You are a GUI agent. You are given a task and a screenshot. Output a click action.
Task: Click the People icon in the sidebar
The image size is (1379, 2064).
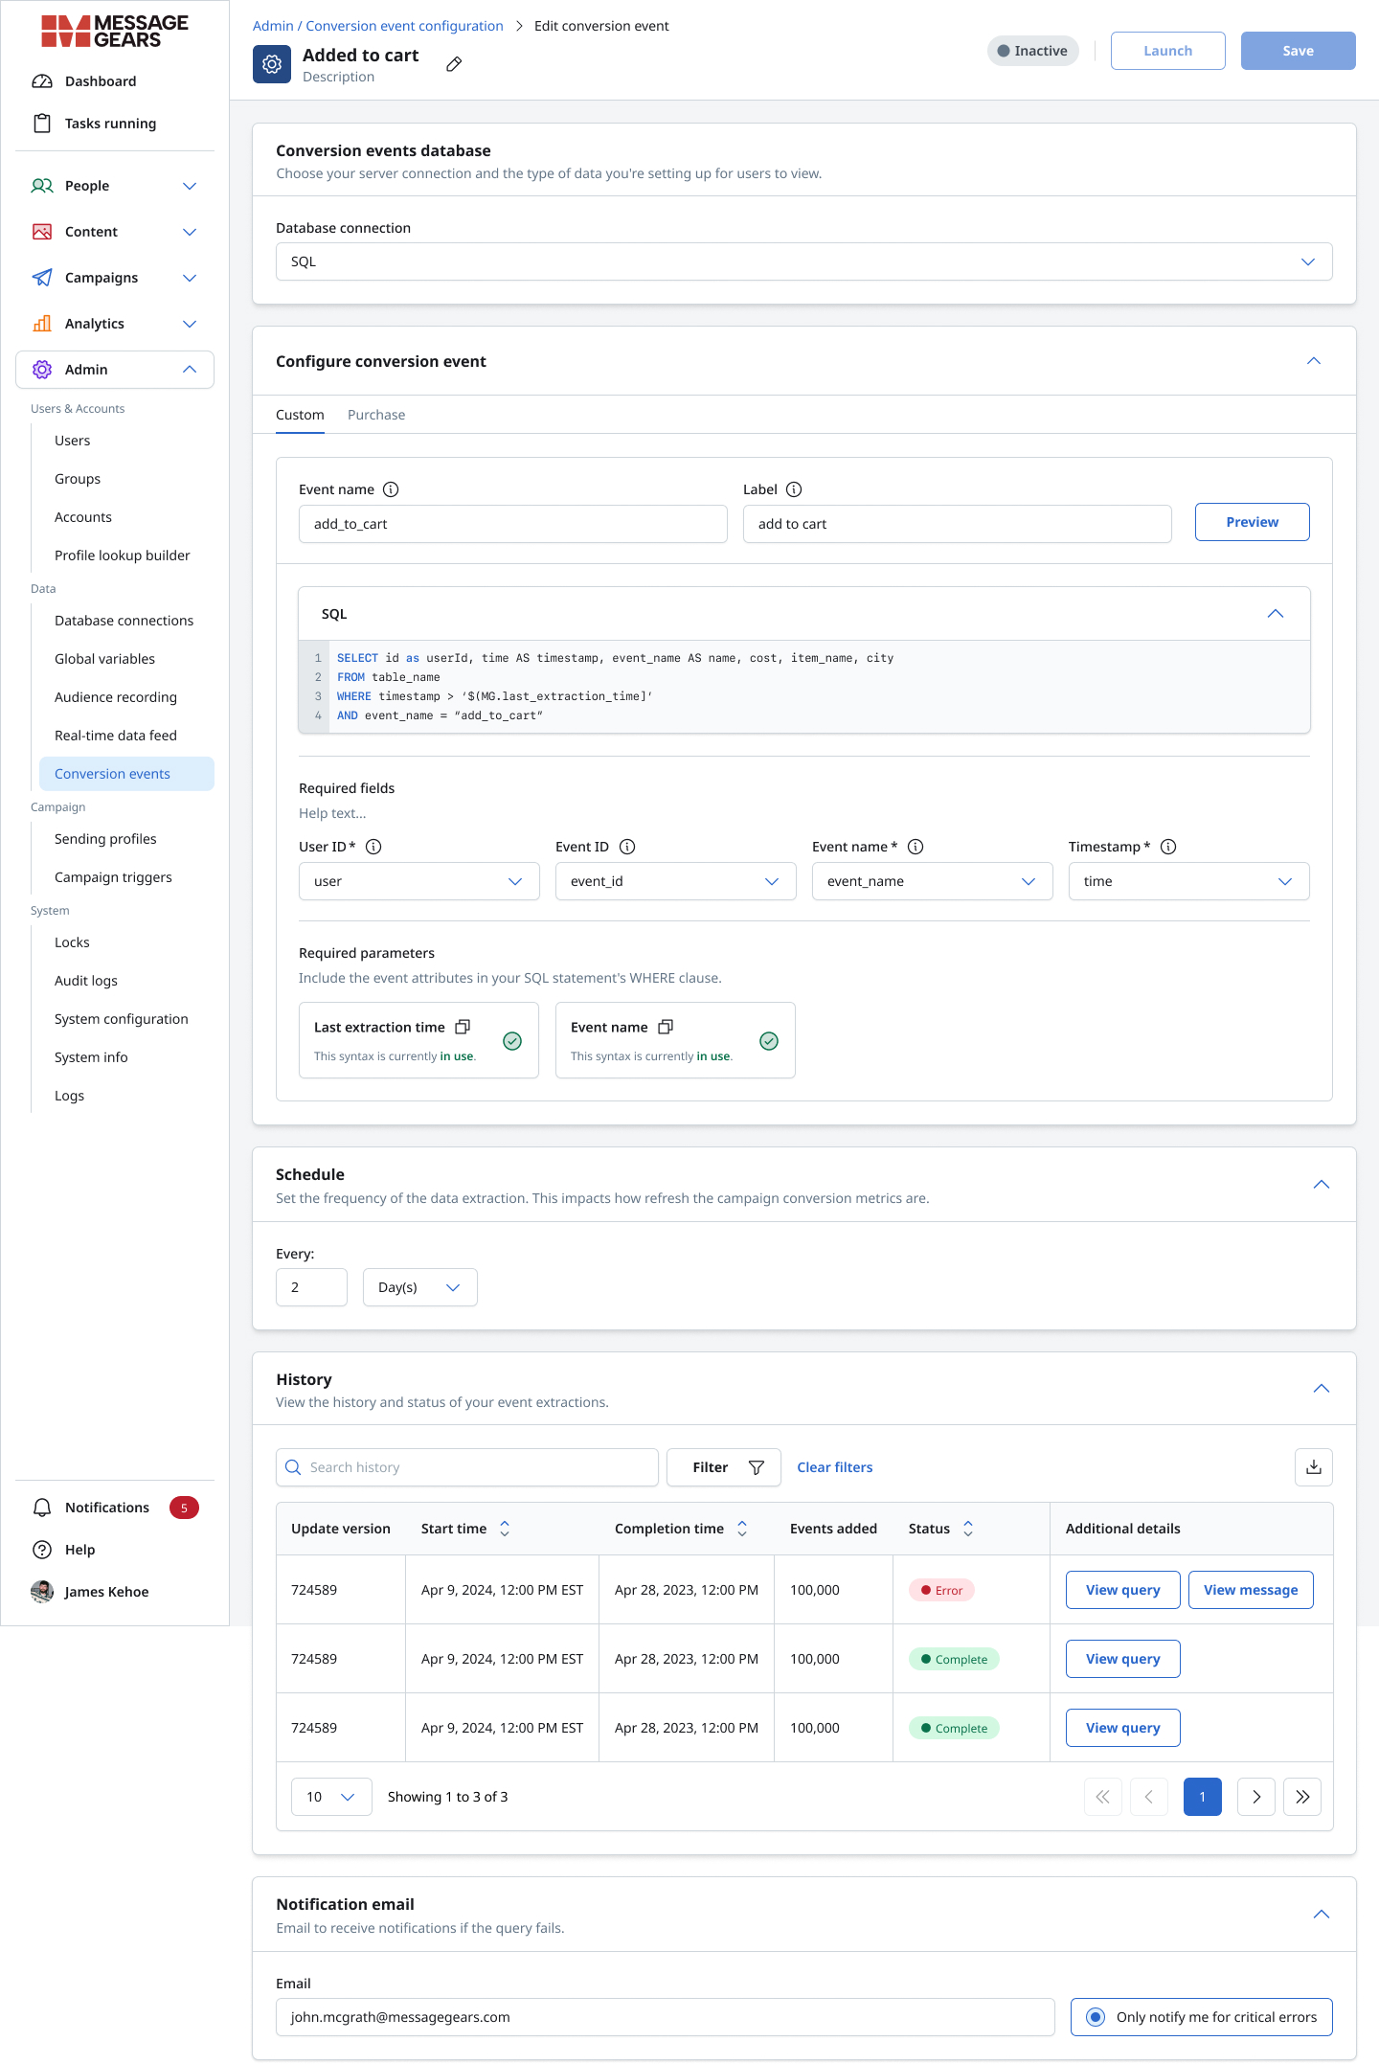click(x=42, y=186)
